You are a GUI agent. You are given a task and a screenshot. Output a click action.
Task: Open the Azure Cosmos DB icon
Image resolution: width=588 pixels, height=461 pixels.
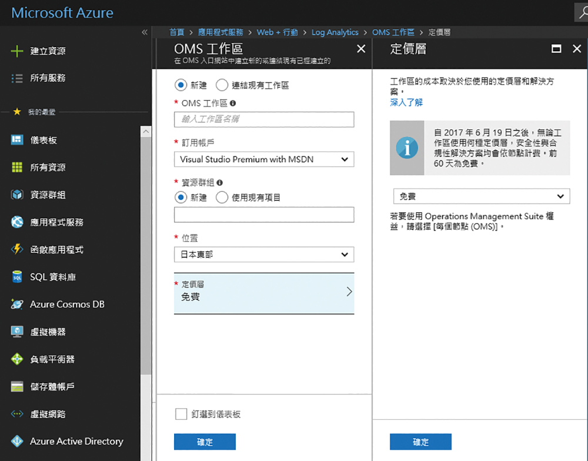point(17,304)
